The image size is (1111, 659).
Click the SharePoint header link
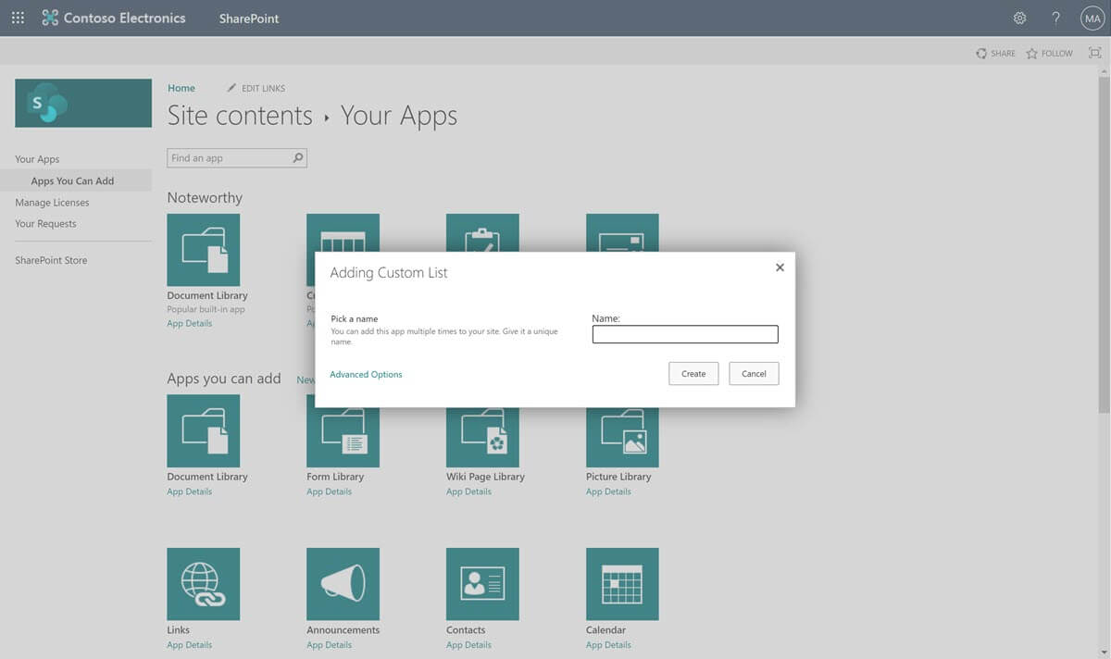click(x=249, y=19)
